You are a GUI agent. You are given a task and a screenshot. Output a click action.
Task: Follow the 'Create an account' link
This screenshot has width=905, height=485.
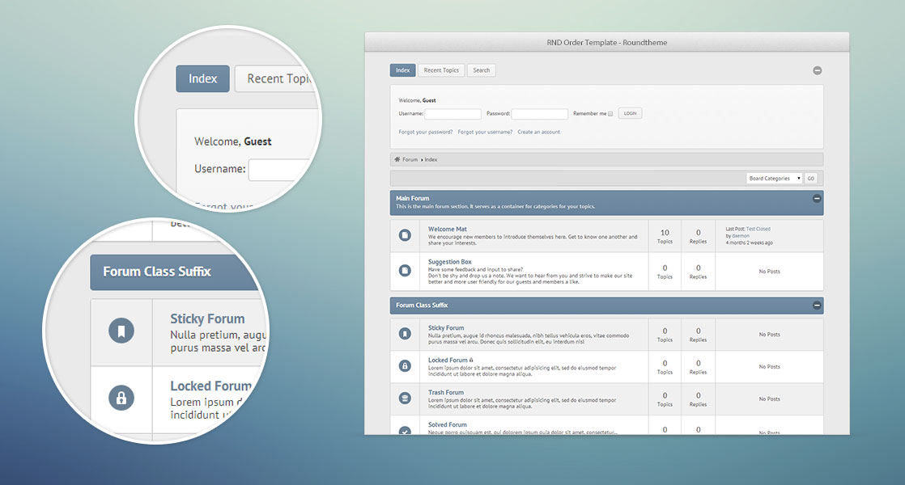coord(538,132)
